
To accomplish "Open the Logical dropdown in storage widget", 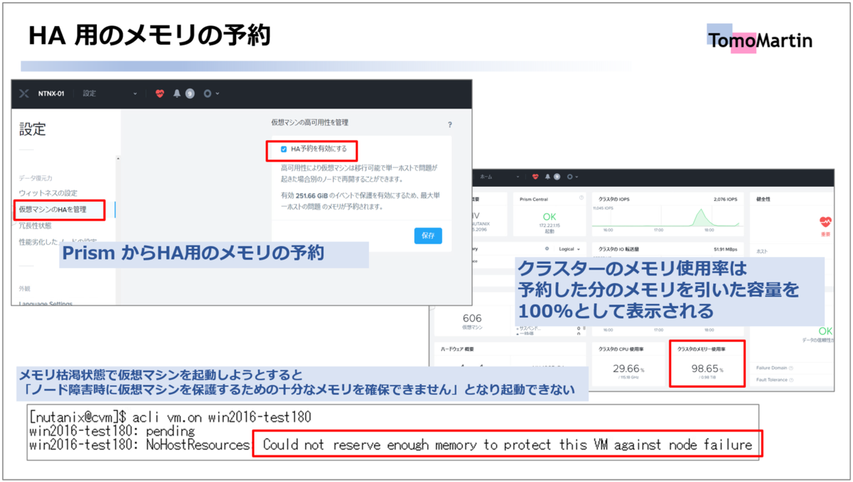I will click(568, 249).
